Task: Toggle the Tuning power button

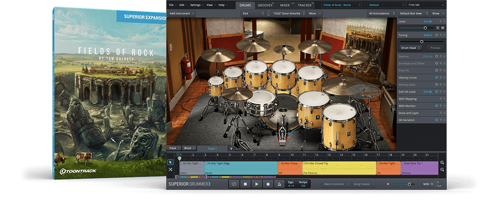Action: [436, 35]
